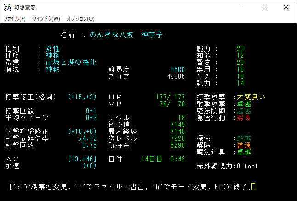
Task: Click the character name のんきな八坂 神奈子
Action: click(x=126, y=35)
